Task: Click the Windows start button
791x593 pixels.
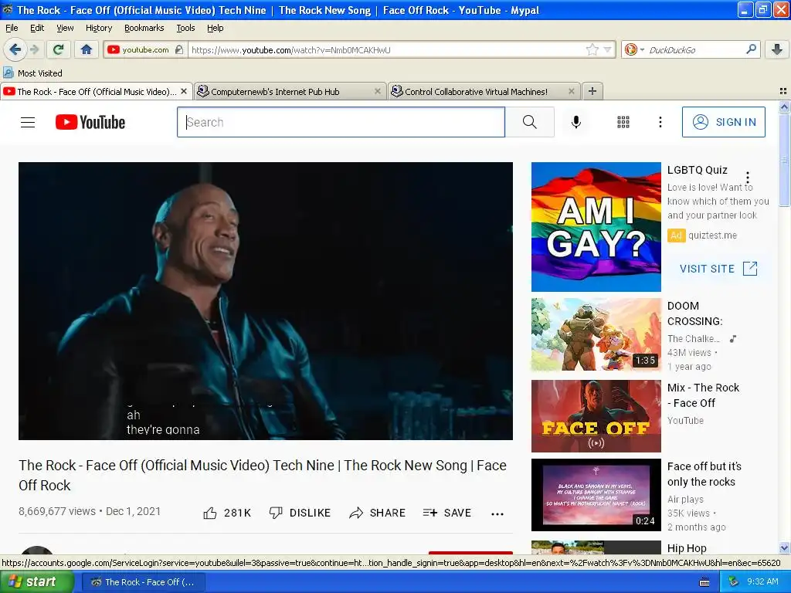Action: [x=36, y=582]
